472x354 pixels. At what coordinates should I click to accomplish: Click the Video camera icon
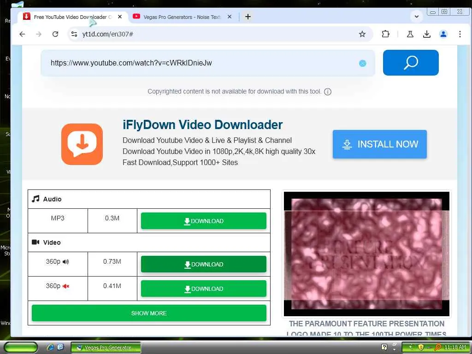pos(35,242)
